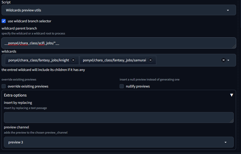The height and width of the screenshot is (154, 241).
Task: Click the Script dropdown arrow
Action: tap(228, 10)
